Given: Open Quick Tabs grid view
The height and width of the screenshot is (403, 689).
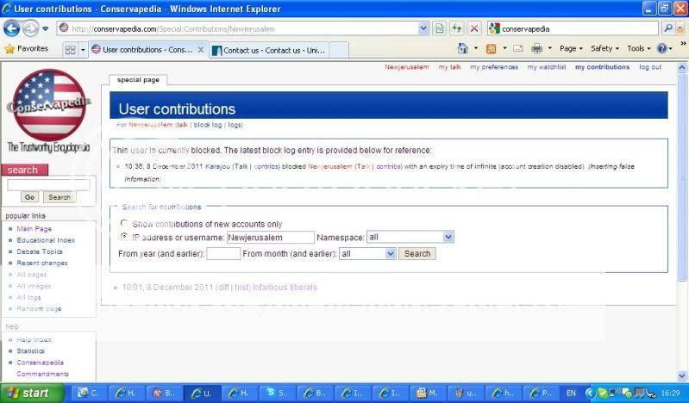Looking at the screenshot, I should (71, 50).
